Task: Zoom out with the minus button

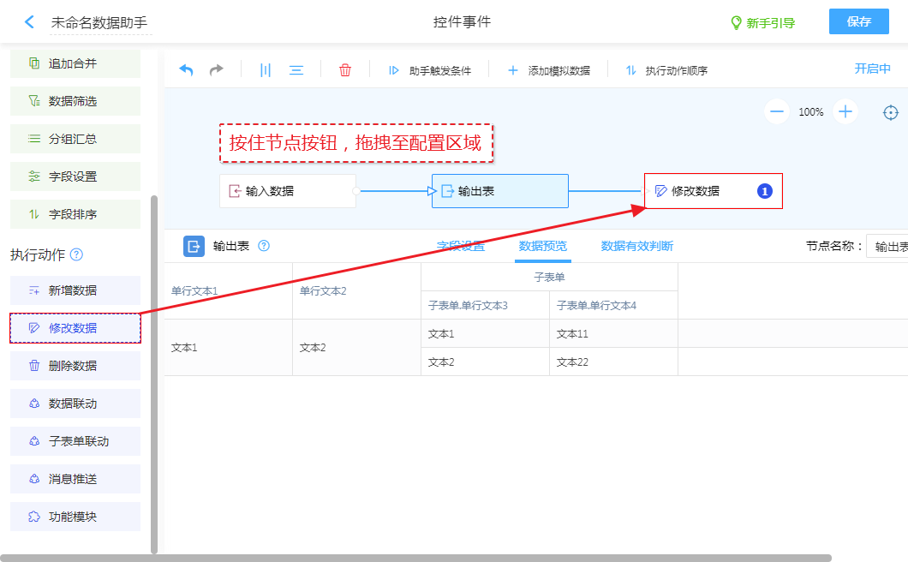Action: (777, 111)
